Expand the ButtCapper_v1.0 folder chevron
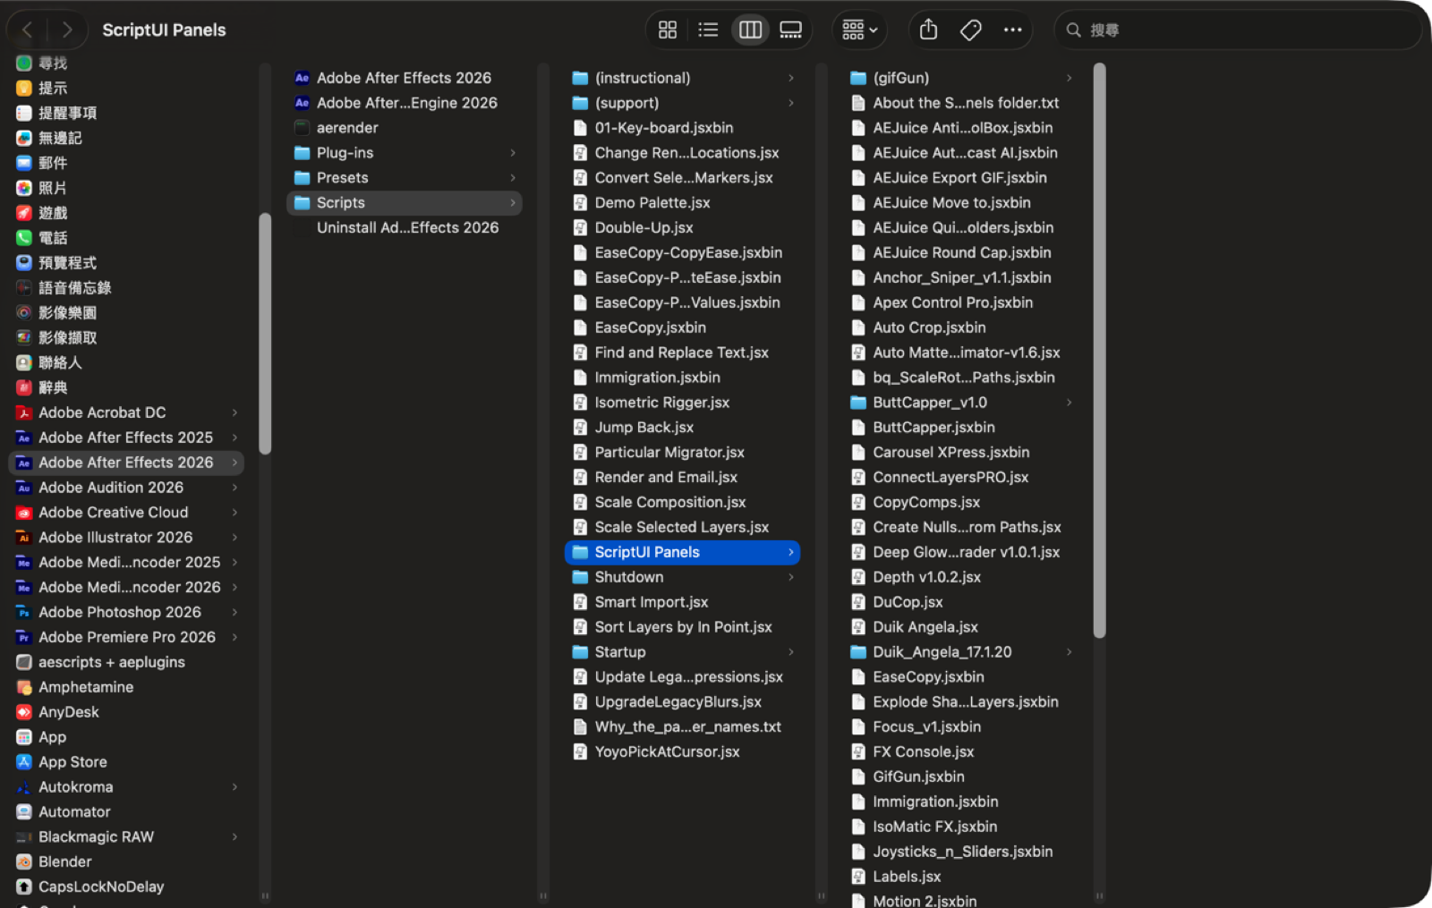 (1070, 403)
